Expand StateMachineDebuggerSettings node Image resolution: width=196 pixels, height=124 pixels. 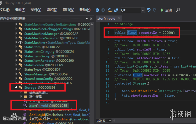(x=16, y=29)
